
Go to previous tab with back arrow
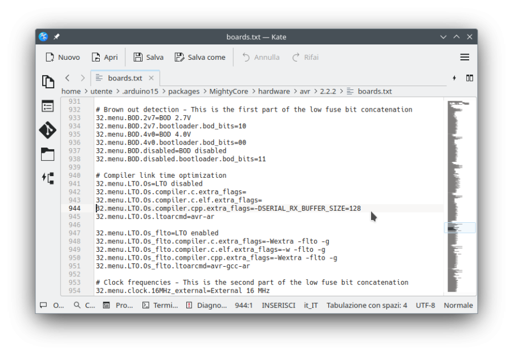click(67, 78)
